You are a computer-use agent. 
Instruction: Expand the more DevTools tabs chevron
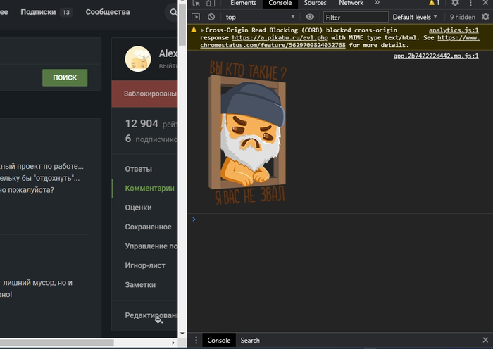point(377,4)
